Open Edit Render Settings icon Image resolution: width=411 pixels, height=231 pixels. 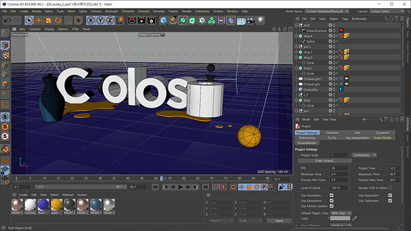pos(151,21)
